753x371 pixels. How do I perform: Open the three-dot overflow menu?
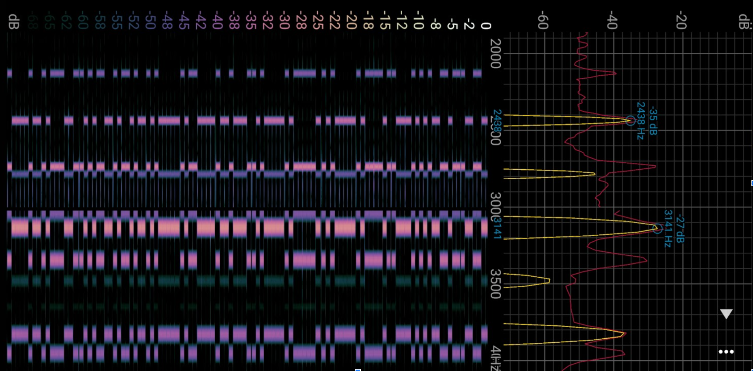click(x=726, y=352)
